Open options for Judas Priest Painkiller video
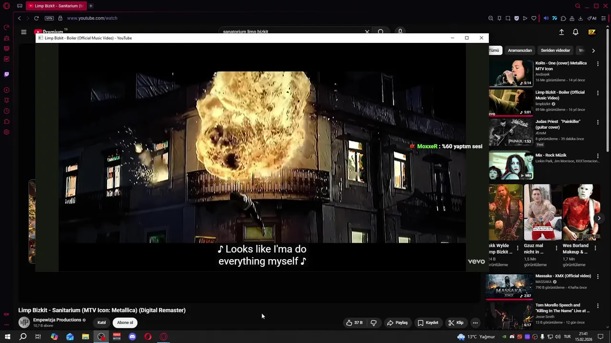 [x=598, y=122]
